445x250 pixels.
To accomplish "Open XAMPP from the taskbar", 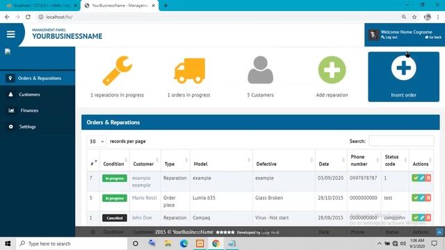I will point(200,244).
